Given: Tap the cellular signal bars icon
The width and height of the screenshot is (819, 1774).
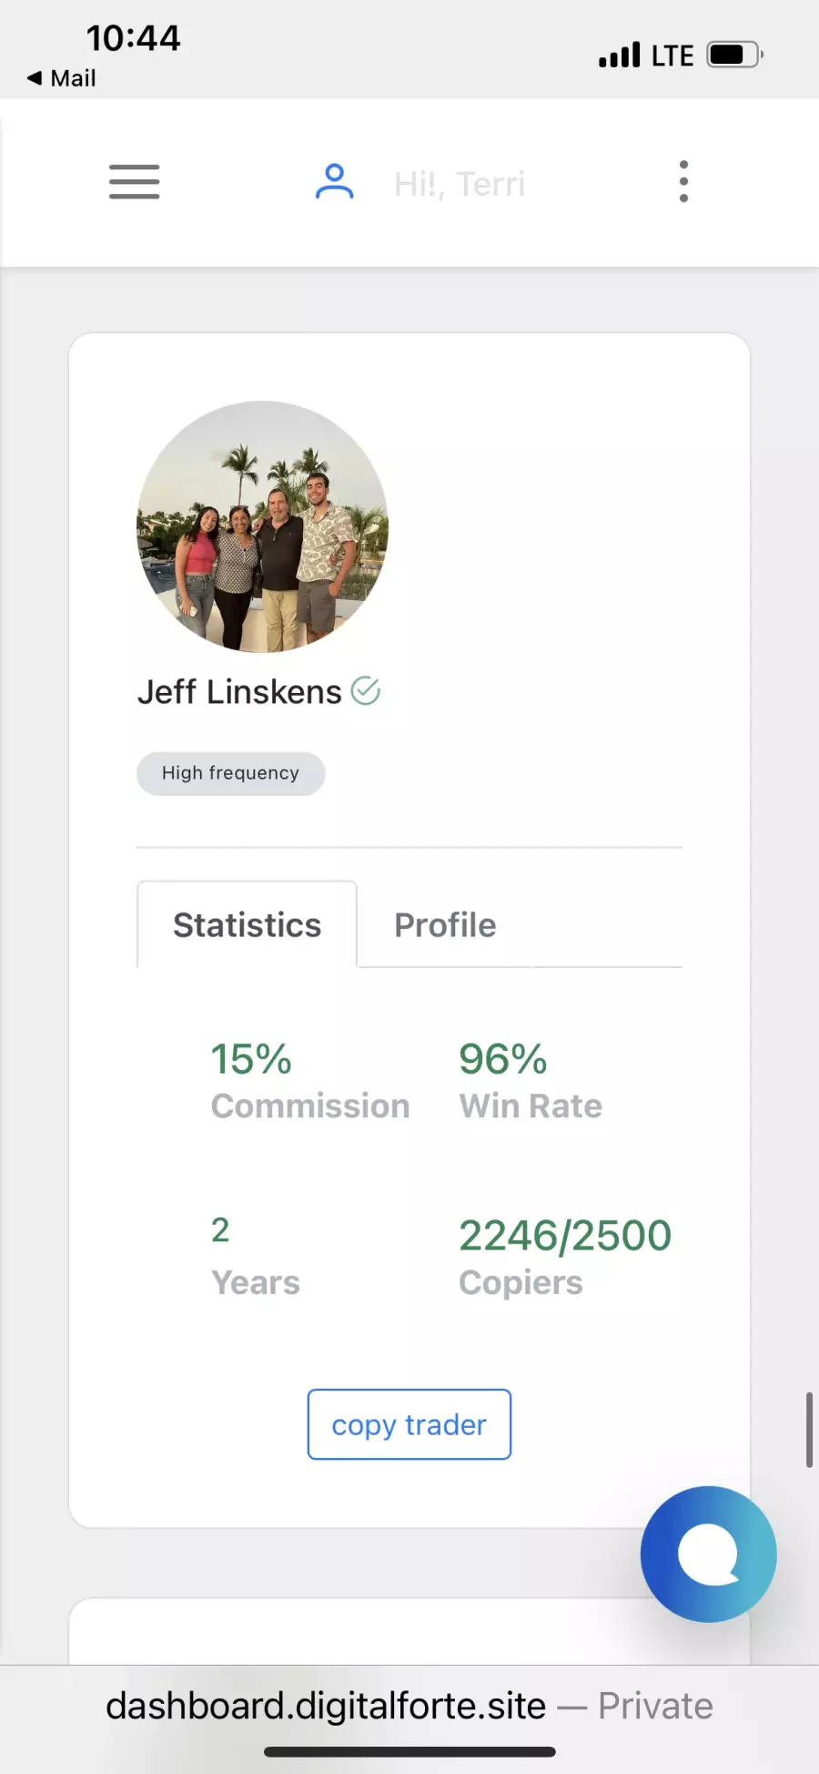Looking at the screenshot, I should point(619,55).
